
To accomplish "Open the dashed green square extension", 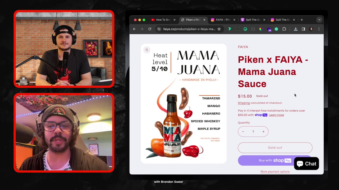I will click(238, 29).
